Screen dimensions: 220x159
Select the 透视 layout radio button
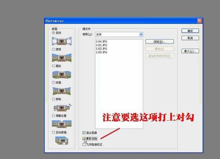tap(54, 49)
